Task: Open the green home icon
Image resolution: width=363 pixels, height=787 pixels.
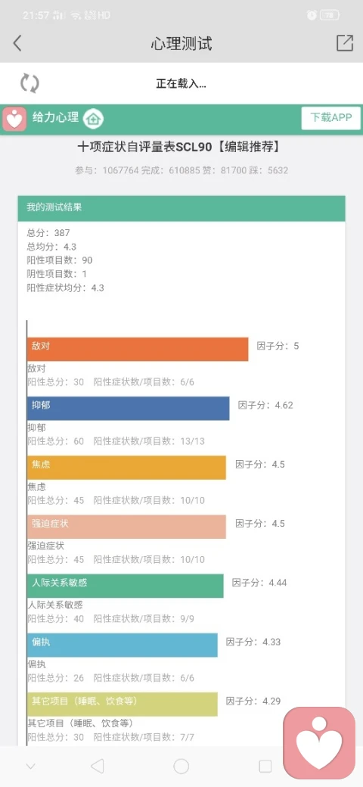Action: pos(93,119)
